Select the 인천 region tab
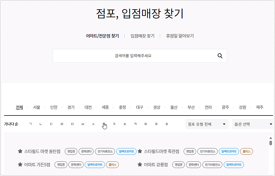This screenshot has width=275, height=176. click(54, 107)
